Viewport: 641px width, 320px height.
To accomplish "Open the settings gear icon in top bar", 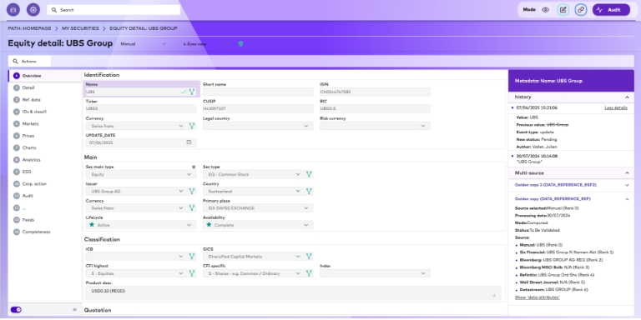I will [x=33, y=10].
